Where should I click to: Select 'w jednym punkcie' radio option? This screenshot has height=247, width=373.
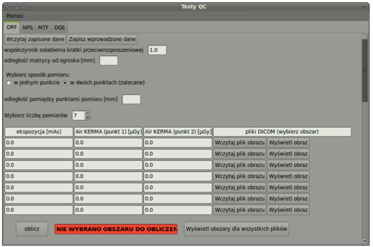(x=9, y=82)
